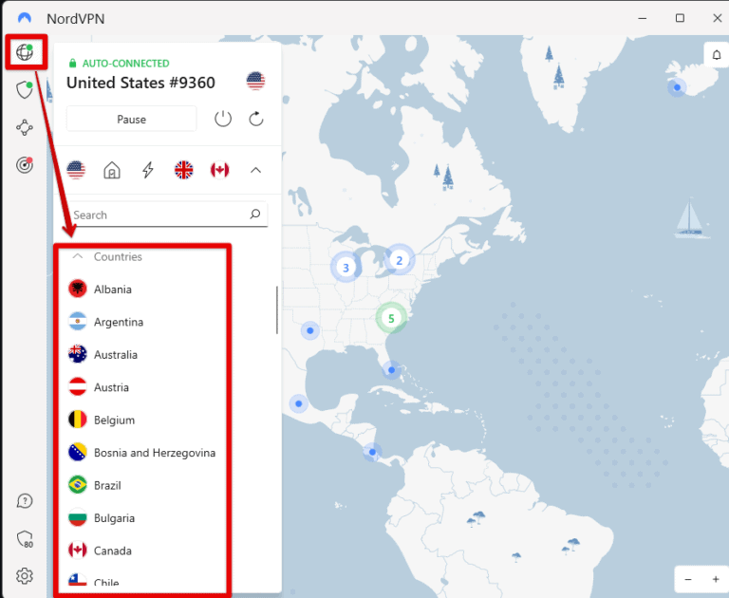Select the Dedicated IP house icon
729x598 pixels.
112,170
